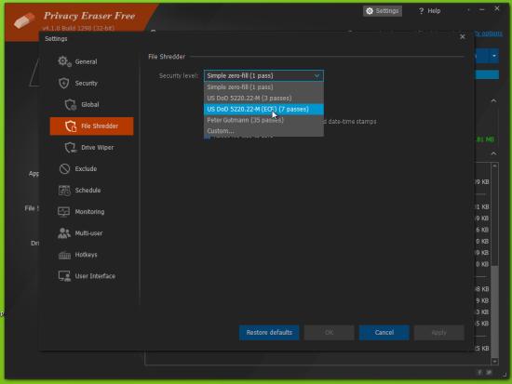Click the Multi-user people icon

[x=64, y=233]
